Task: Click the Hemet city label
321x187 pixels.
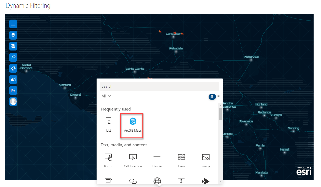Action: 285,149
